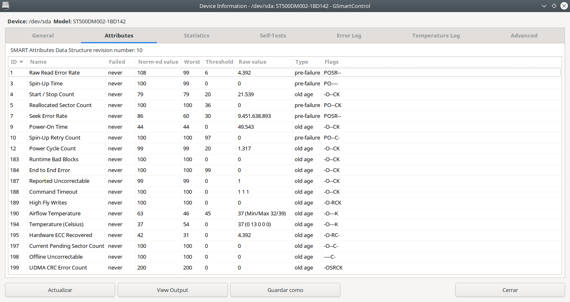Sort by the Type column header

click(308, 62)
